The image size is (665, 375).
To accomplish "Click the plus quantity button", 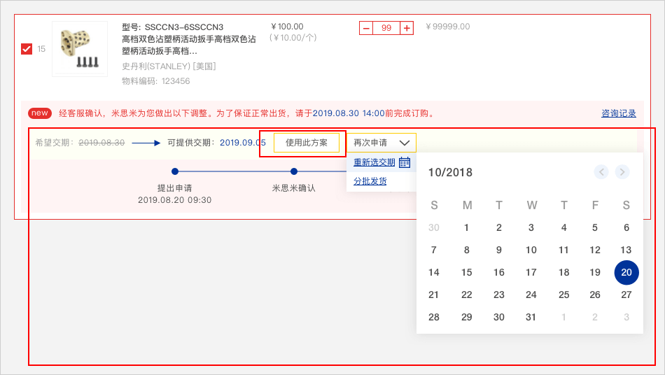I will tap(407, 28).
